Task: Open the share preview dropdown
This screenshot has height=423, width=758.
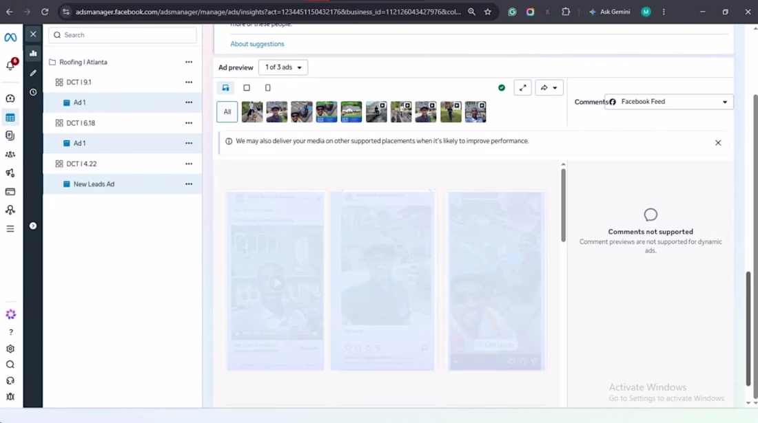Action: (549, 88)
